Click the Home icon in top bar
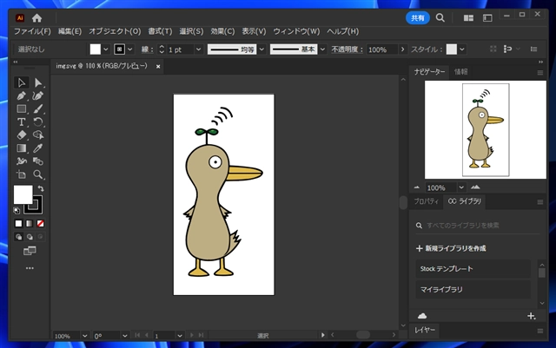Viewport: 556px width, 348px height. [36, 16]
